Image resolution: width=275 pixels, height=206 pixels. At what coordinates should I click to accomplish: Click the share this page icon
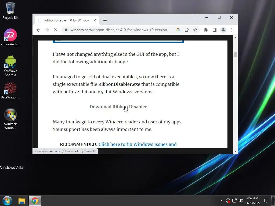coord(187,30)
